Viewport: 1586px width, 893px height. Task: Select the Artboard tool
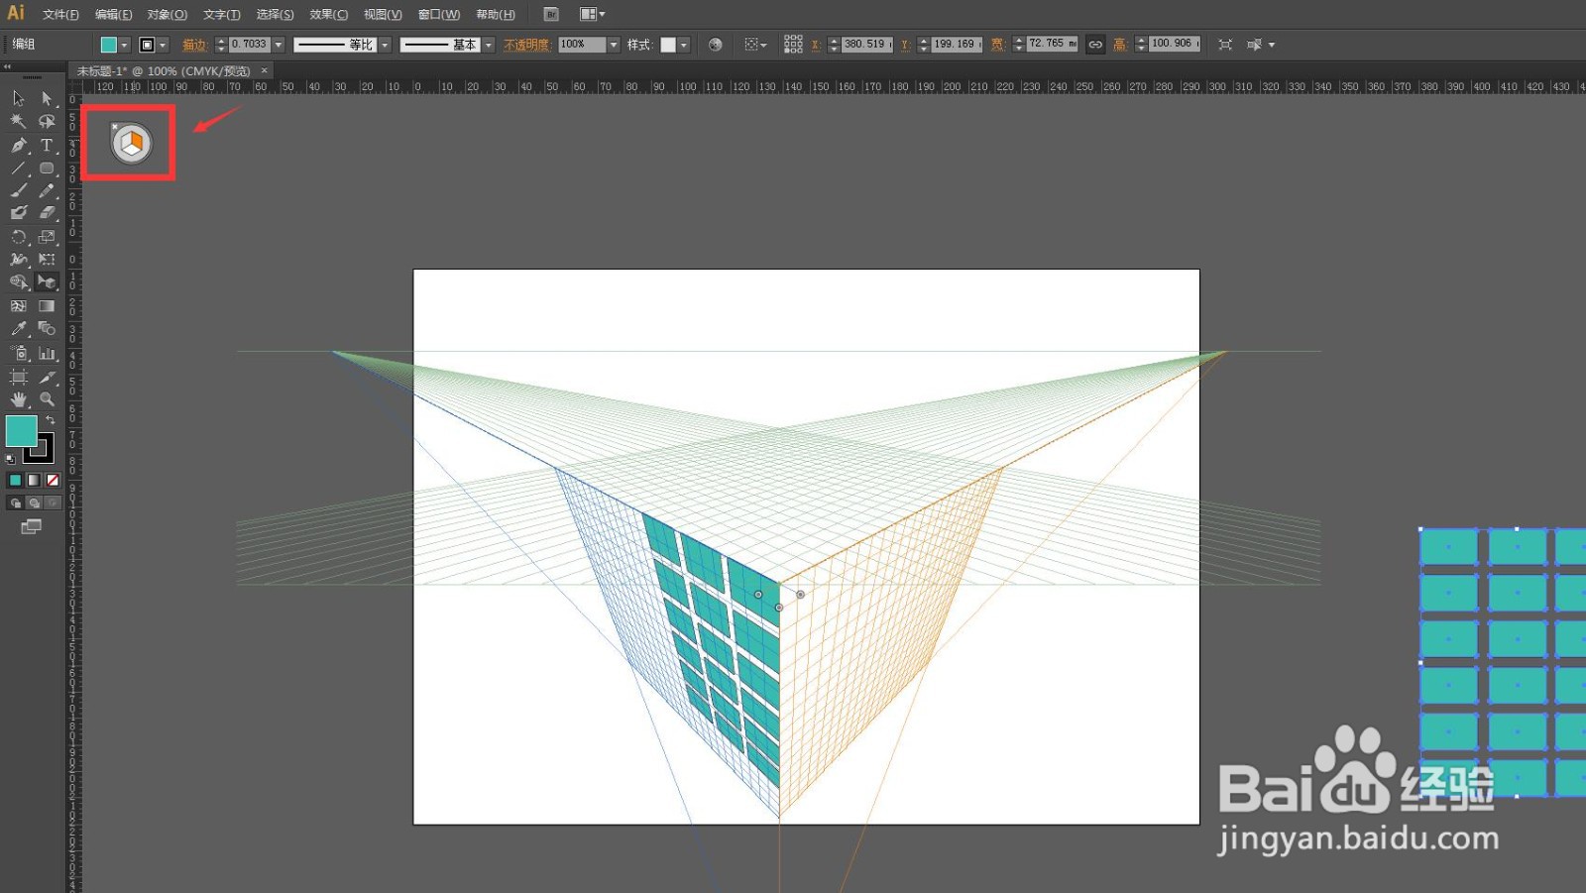[x=18, y=377]
